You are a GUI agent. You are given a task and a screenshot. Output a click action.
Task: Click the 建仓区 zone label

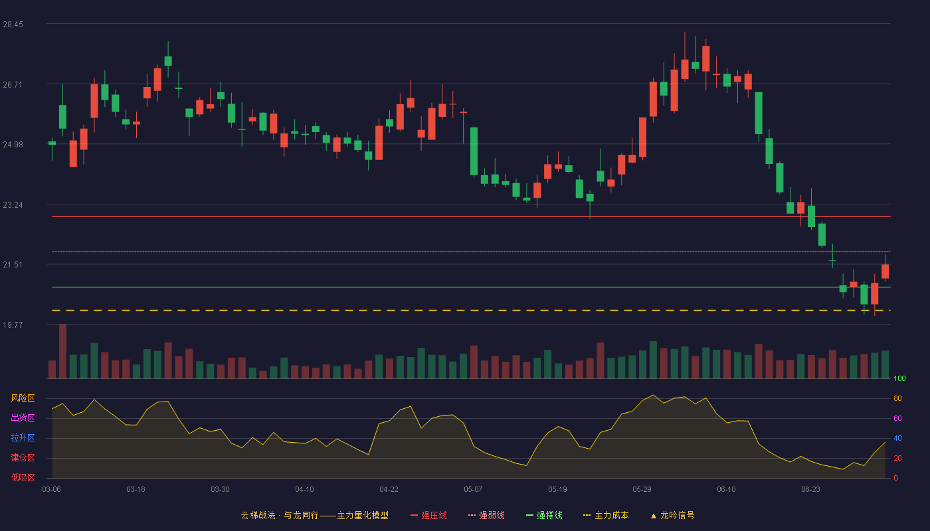pyautogui.click(x=23, y=458)
